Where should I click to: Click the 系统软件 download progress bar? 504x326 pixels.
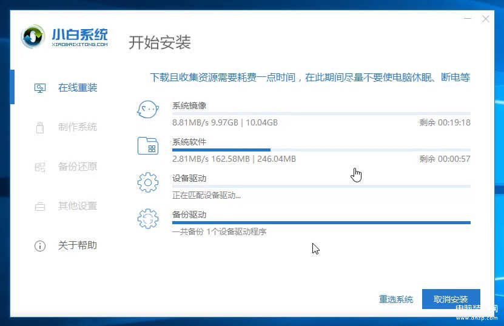click(x=321, y=150)
